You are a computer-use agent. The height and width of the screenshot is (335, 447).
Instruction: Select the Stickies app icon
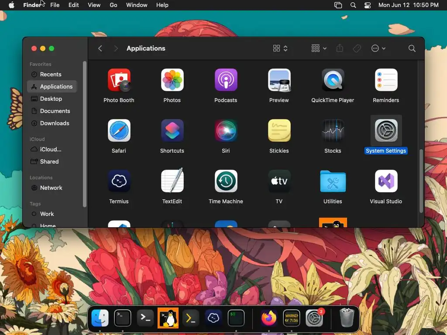point(279,130)
